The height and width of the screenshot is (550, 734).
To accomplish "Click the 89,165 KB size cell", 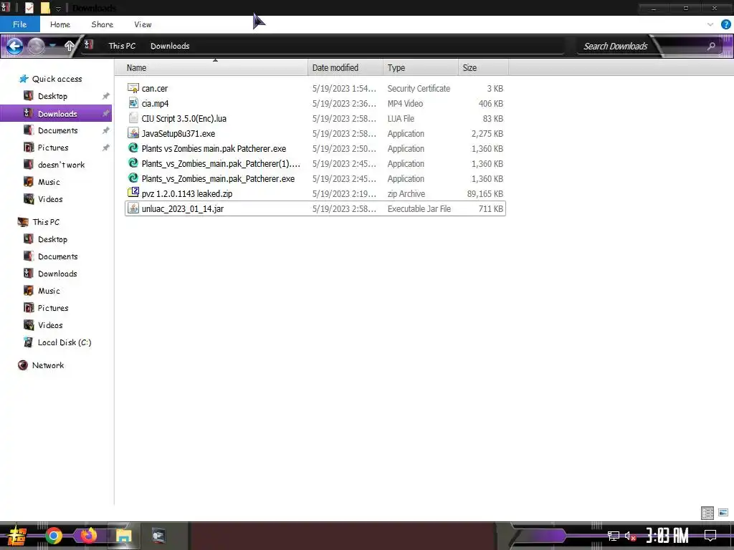I will click(x=485, y=193).
